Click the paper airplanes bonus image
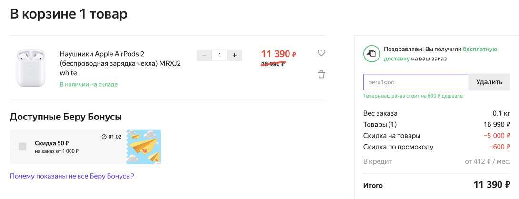This screenshot has height=199, width=519. point(144,147)
